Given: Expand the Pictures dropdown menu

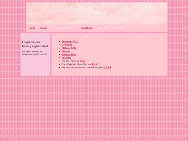Looking at the screenshot, I should (x=119, y=28).
